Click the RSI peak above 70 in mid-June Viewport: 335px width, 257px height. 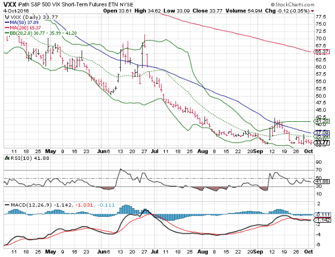121,169
